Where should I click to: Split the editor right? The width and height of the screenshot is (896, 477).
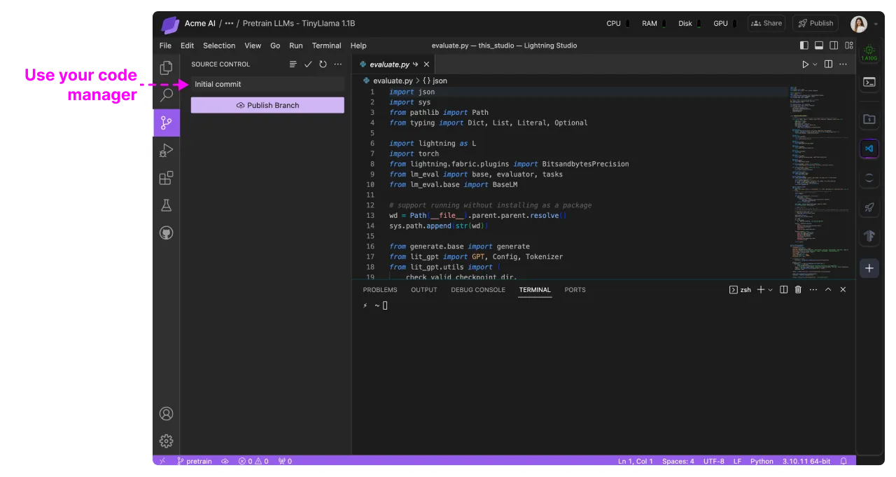(828, 64)
